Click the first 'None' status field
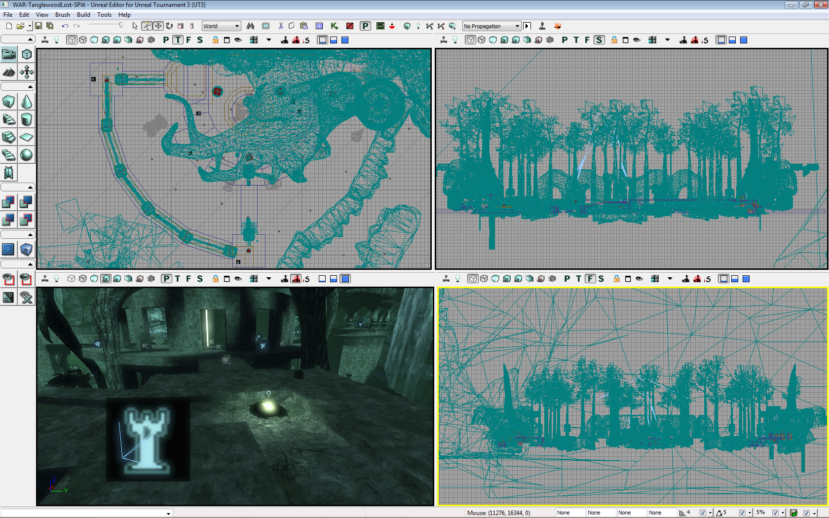 (570, 513)
